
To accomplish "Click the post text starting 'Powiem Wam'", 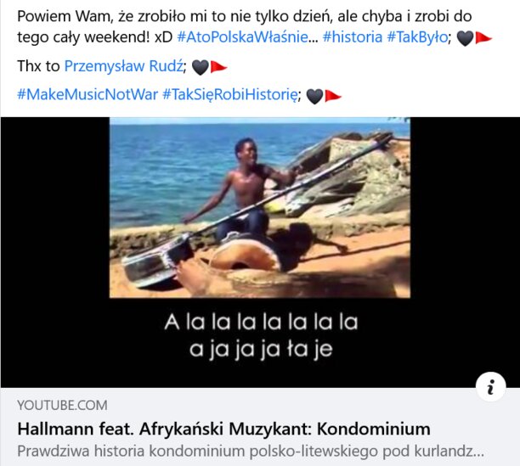I will [245, 26].
